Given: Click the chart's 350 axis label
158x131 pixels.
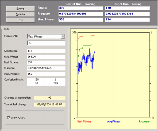Looking at the screenshot, I should click(x=74, y=32).
